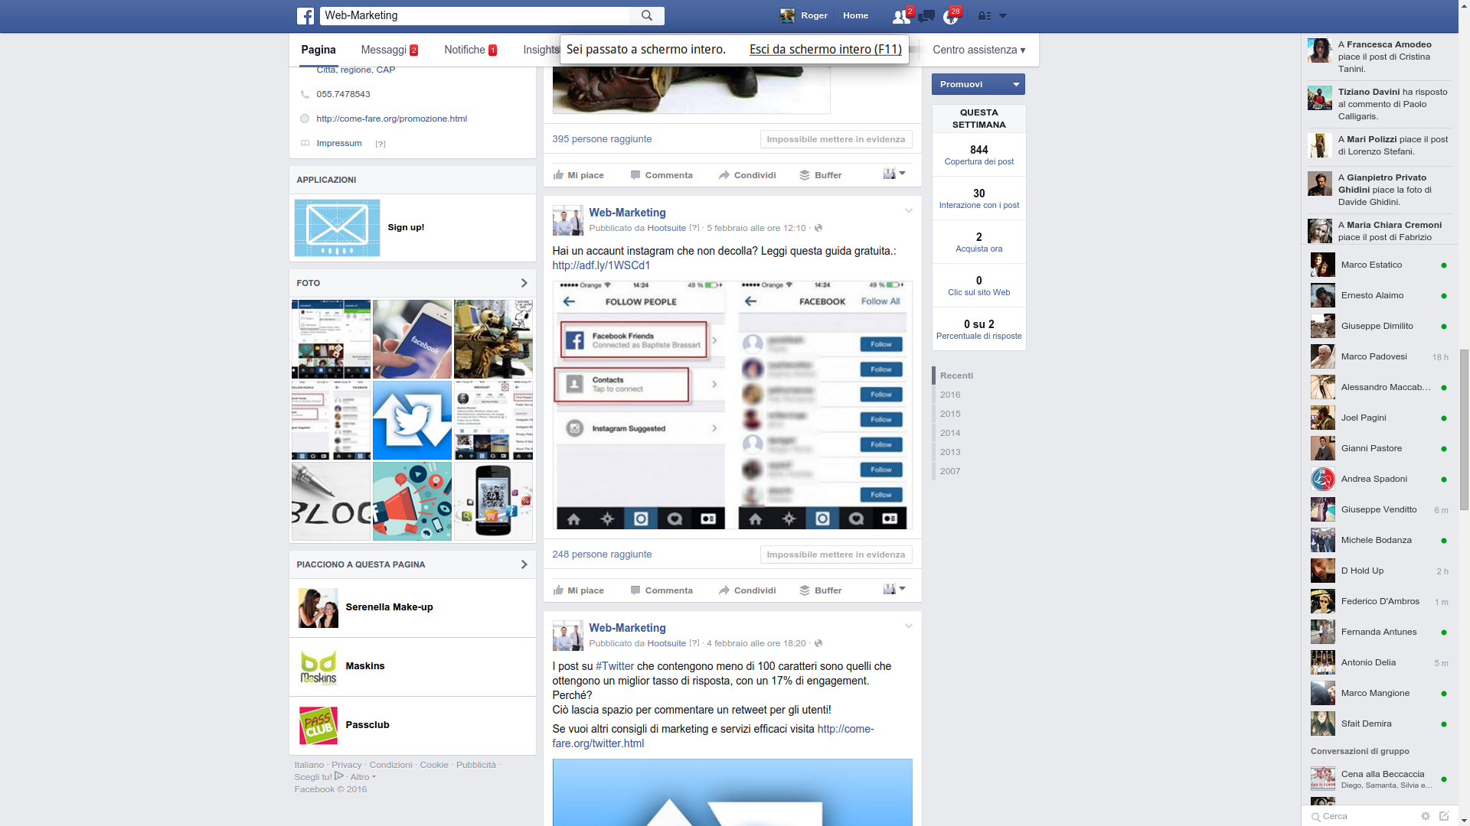Open chat with Marco Estatico
1470x826 pixels.
(1378, 265)
